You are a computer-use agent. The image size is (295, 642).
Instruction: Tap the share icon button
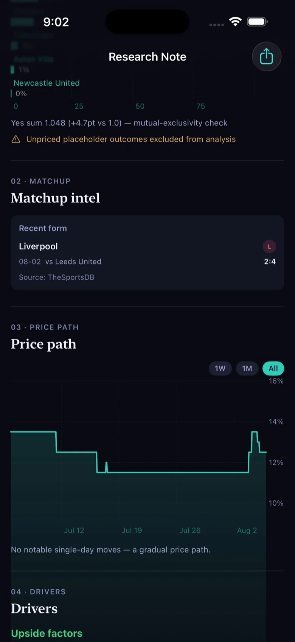pyautogui.click(x=267, y=56)
